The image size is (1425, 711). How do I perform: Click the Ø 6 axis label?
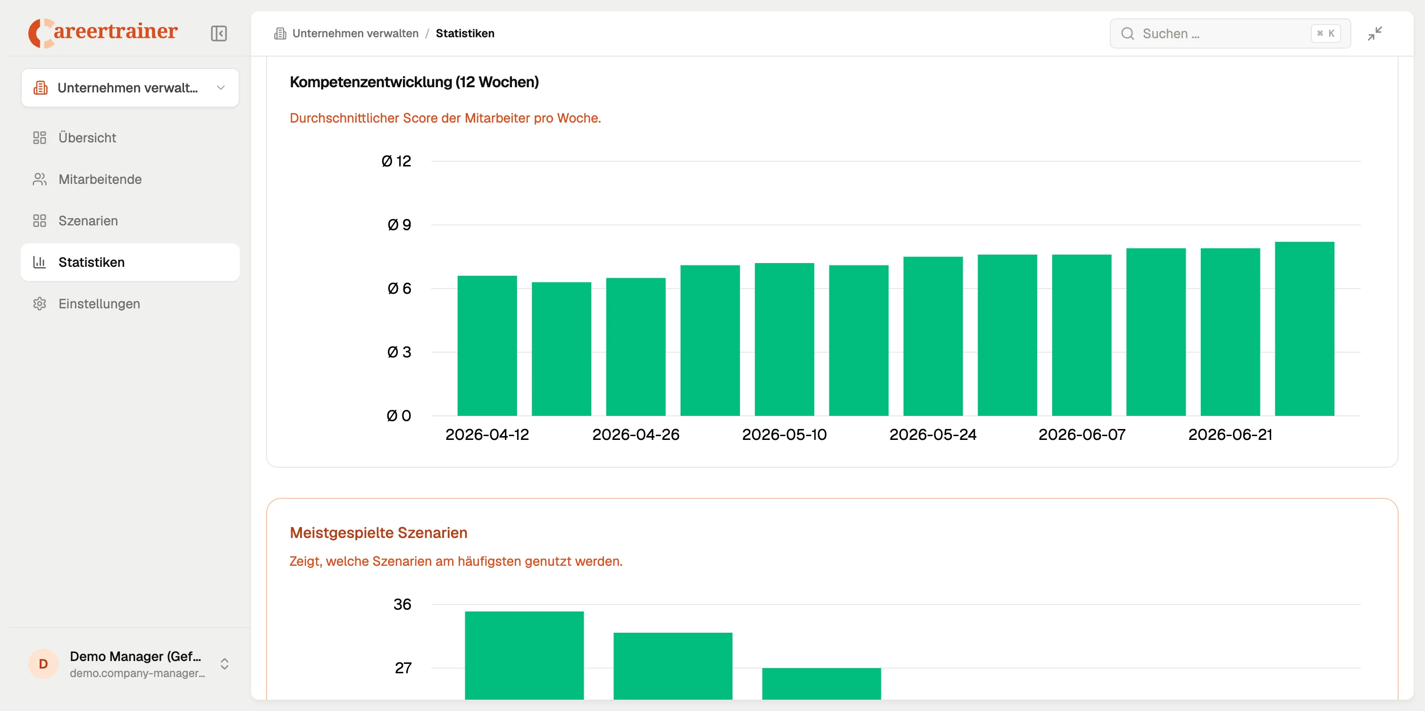point(399,289)
